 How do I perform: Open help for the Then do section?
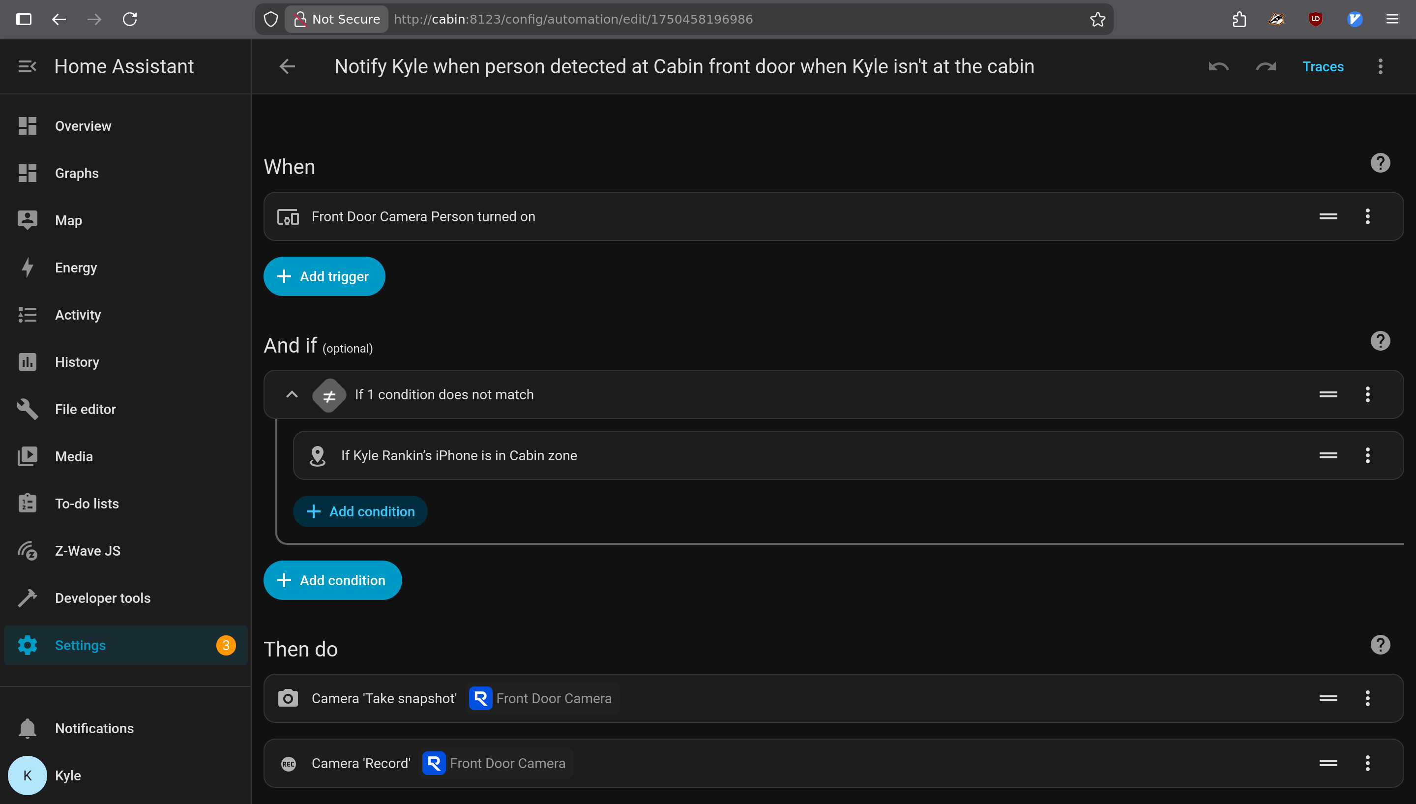(x=1380, y=645)
